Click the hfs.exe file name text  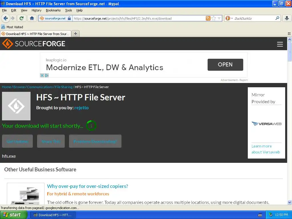click(9, 156)
